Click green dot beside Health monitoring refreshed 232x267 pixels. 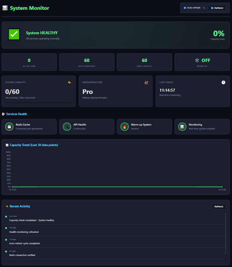tap(6, 228)
